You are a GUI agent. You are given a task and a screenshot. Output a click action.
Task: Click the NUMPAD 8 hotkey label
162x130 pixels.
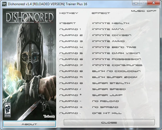point(71,71)
